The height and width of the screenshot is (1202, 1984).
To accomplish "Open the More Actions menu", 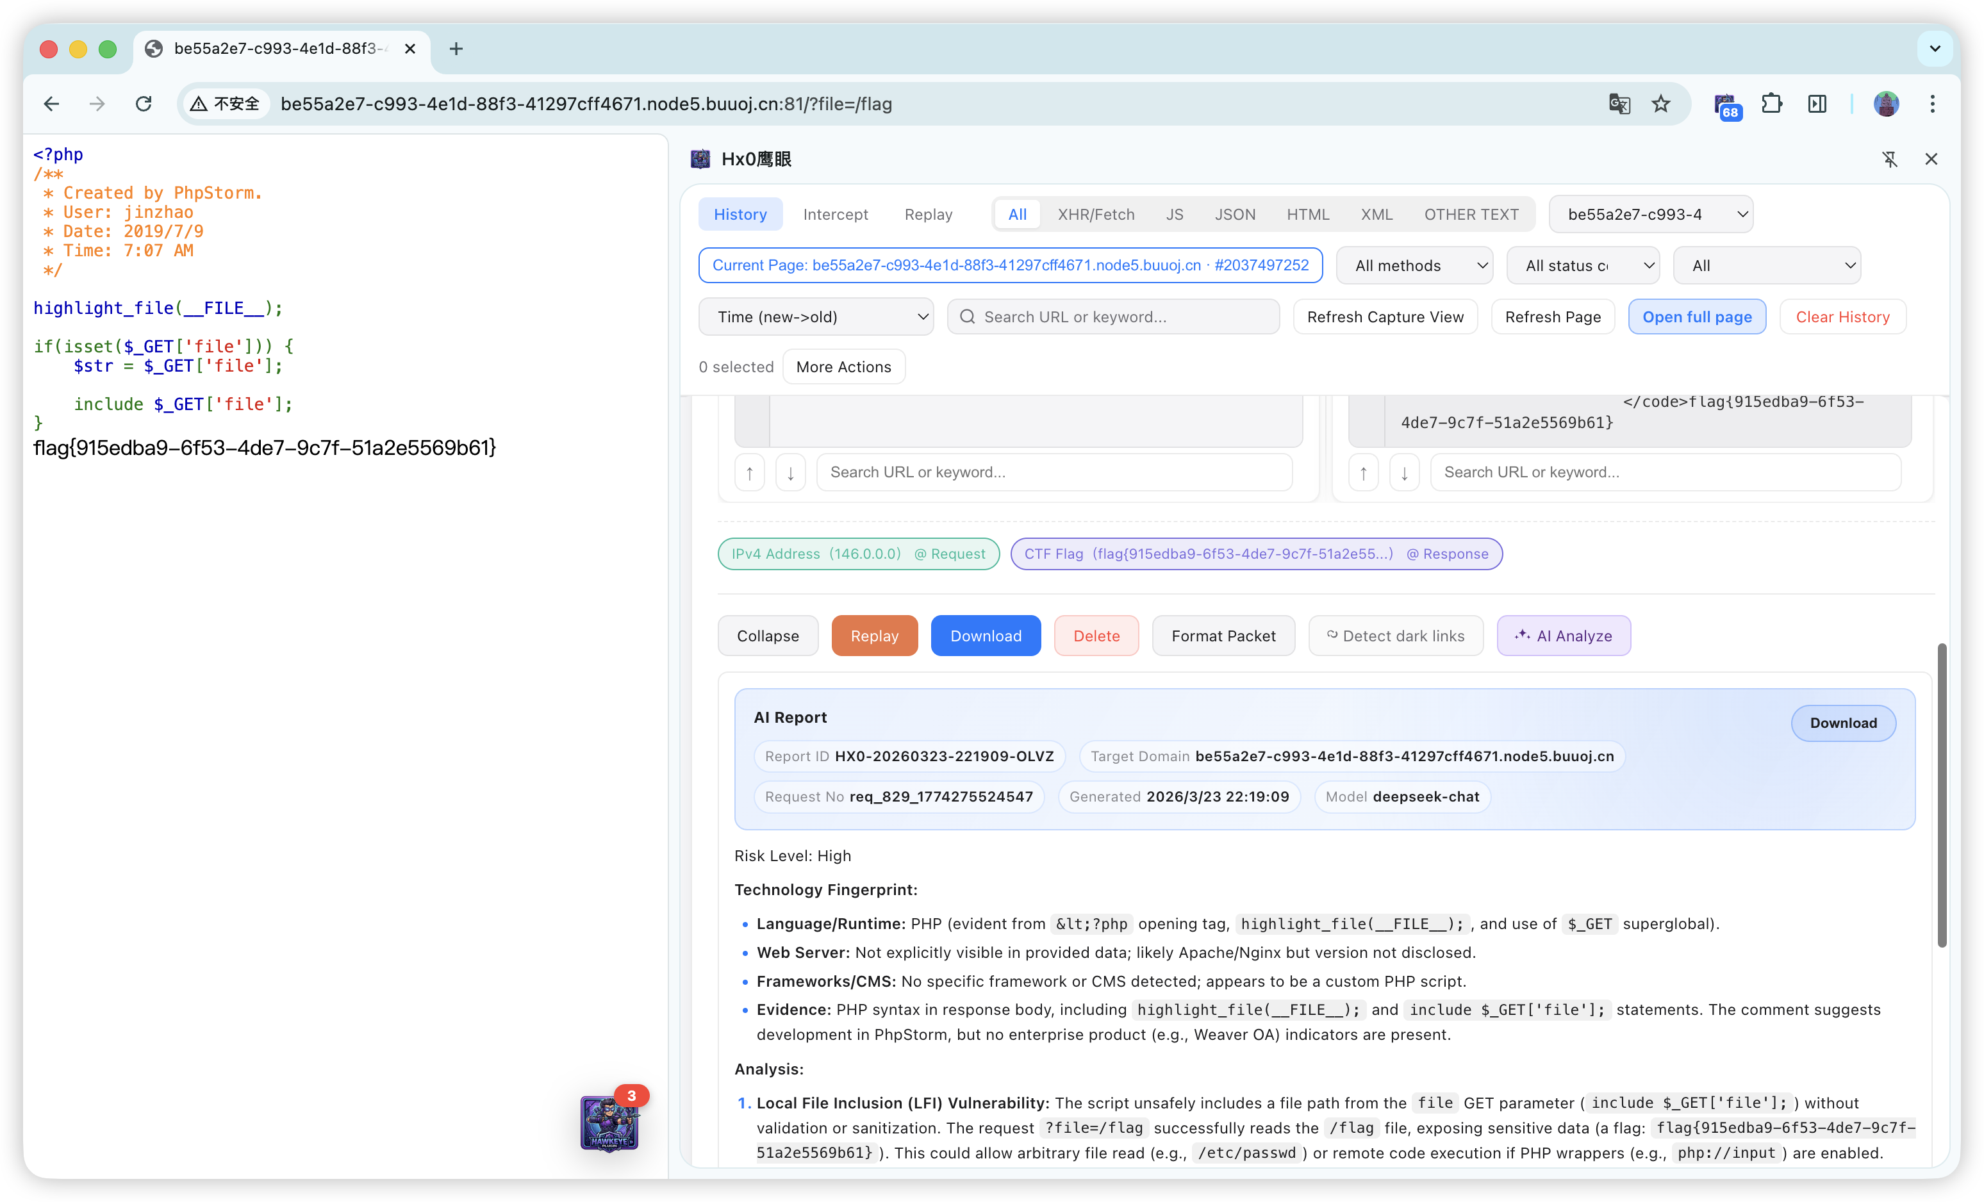I will click(x=844, y=367).
